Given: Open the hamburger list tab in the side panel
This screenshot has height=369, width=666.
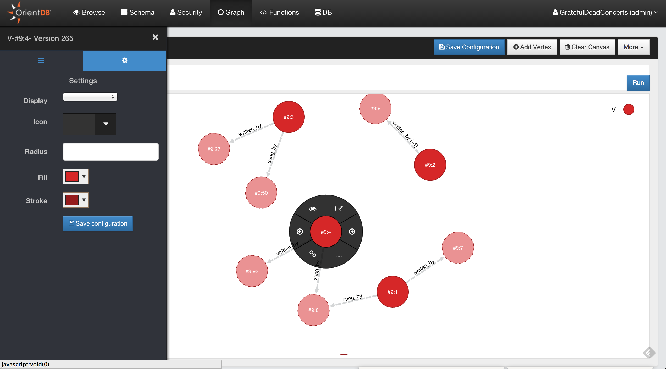Looking at the screenshot, I should (x=41, y=60).
